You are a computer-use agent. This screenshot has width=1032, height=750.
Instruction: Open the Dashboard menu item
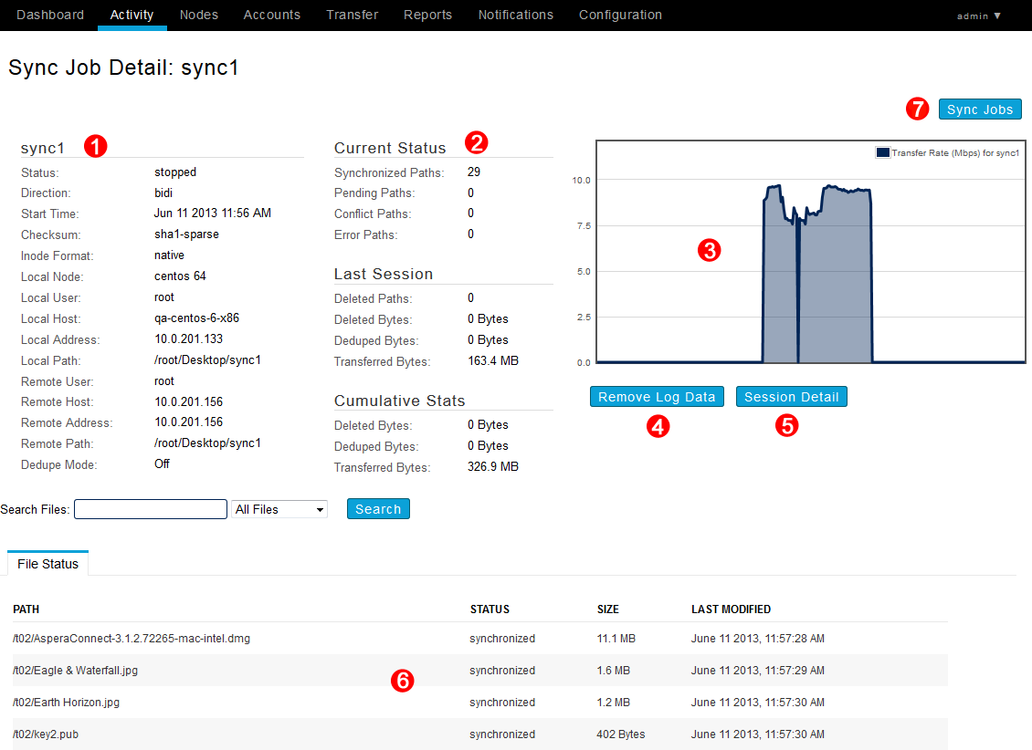point(50,15)
